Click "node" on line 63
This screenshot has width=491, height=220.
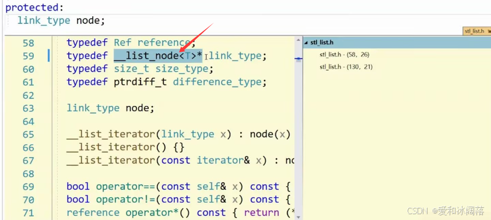[137, 108]
